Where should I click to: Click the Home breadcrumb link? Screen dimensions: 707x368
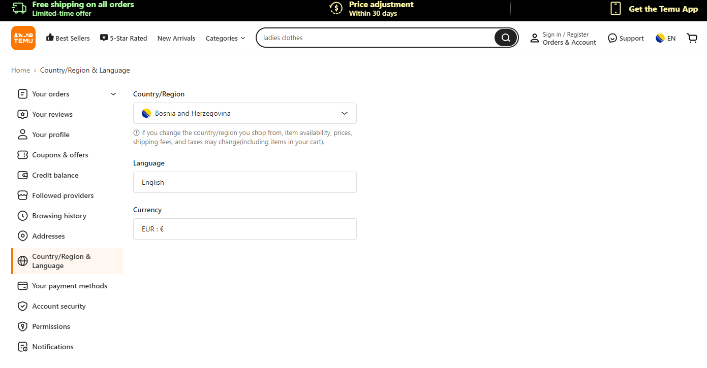[21, 70]
